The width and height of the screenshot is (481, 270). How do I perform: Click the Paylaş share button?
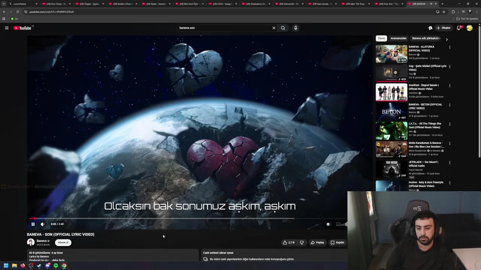click(x=317, y=243)
